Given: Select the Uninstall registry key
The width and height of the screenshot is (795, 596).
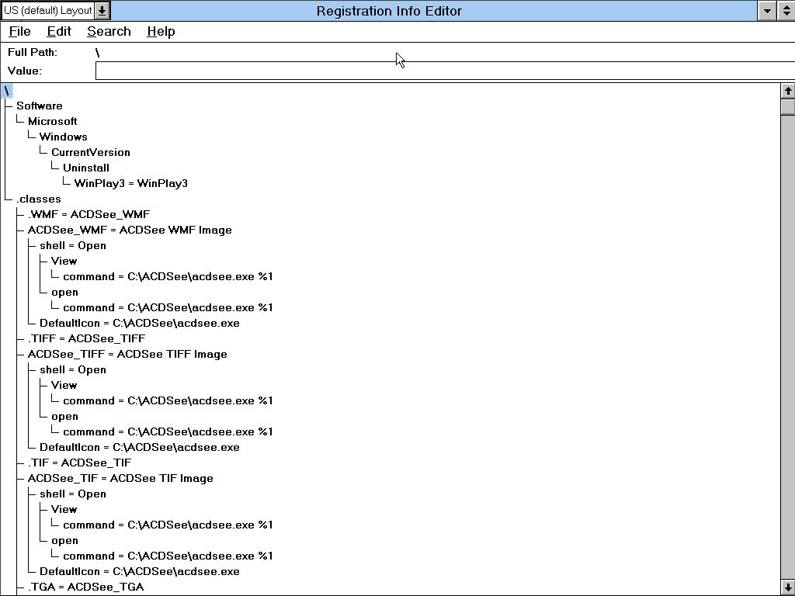Looking at the screenshot, I should coord(85,168).
